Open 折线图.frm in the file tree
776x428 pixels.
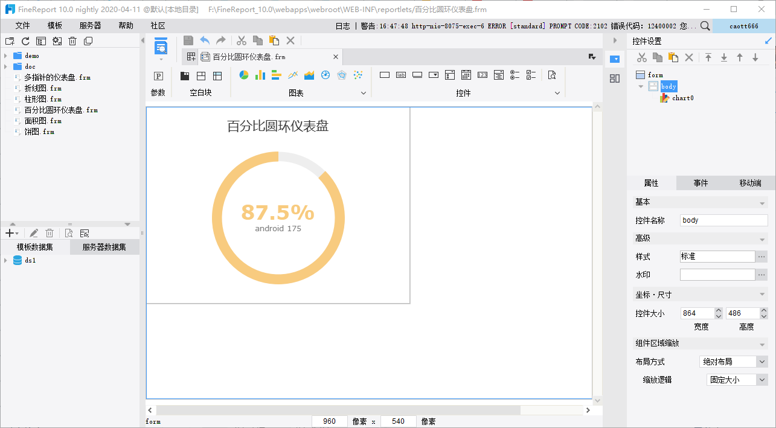43,88
